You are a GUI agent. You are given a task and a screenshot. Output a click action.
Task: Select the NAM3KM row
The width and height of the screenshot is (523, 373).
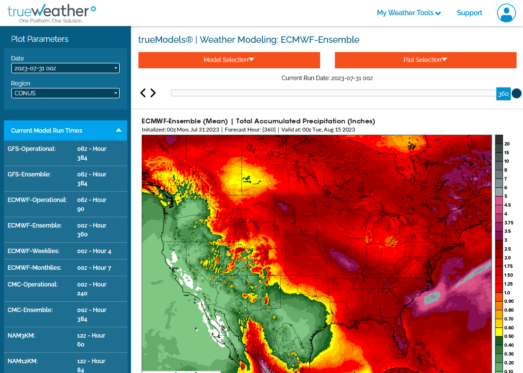click(65, 340)
